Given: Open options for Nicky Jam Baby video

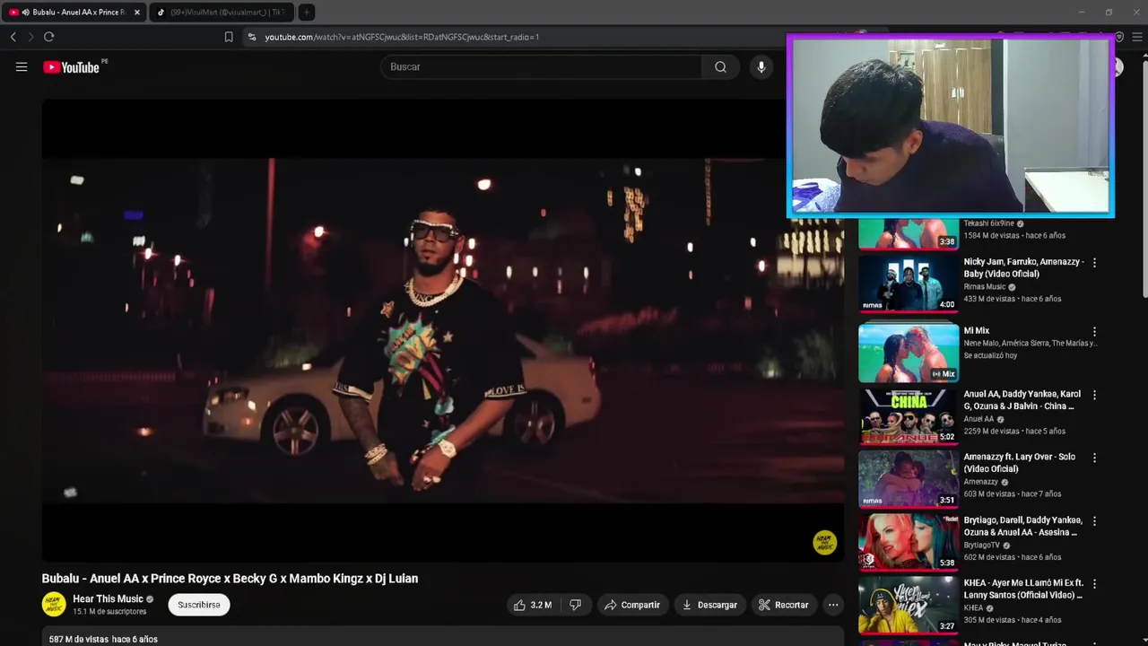Looking at the screenshot, I should point(1094,263).
